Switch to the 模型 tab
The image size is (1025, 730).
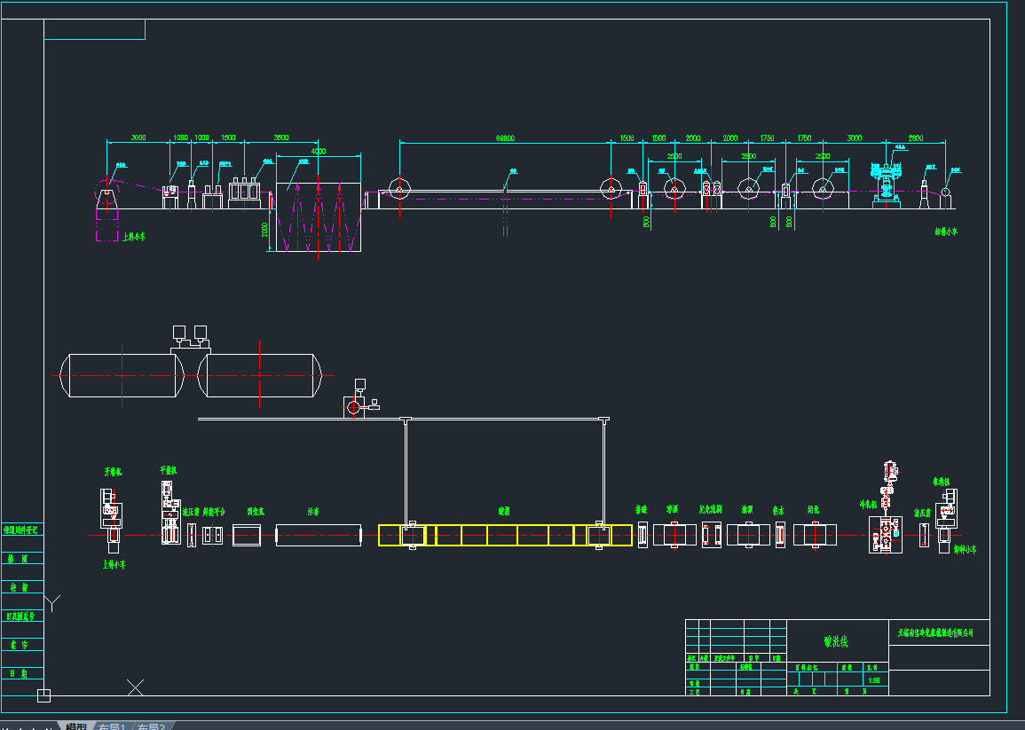click(75, 726)
